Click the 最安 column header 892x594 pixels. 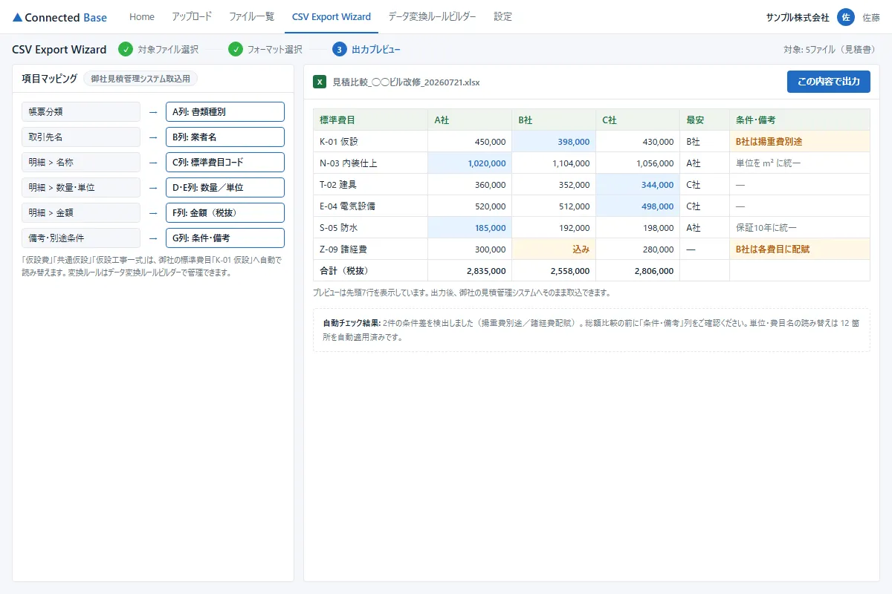click(x=705, y=120)
